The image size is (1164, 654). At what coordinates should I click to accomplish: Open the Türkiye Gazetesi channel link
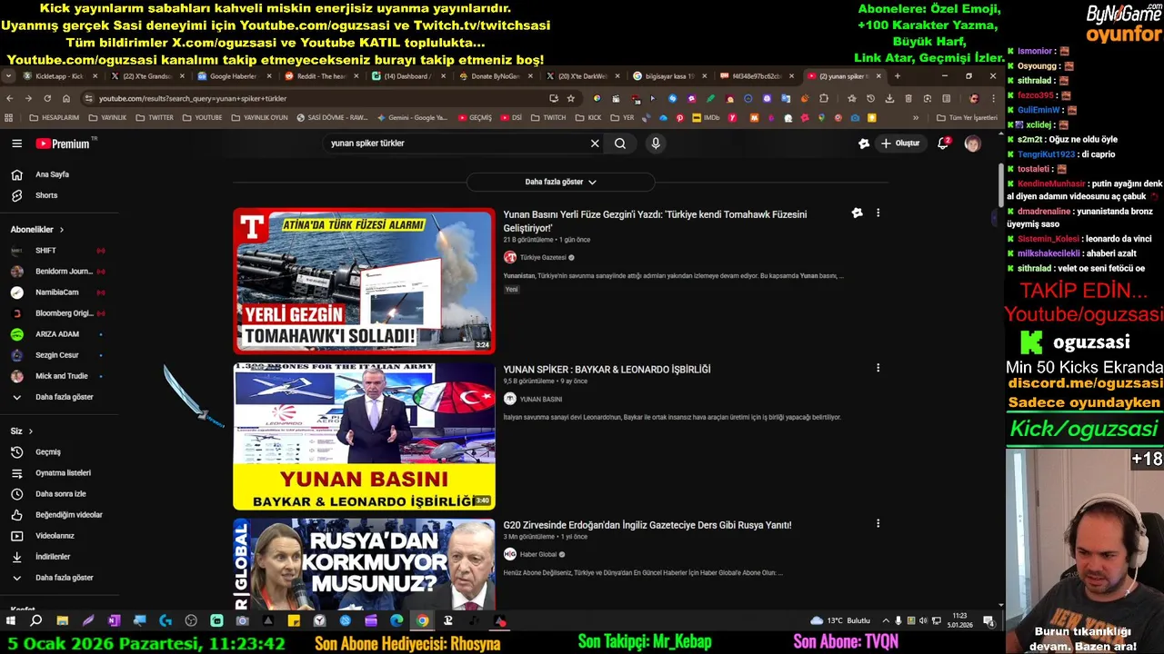[543, 258]
